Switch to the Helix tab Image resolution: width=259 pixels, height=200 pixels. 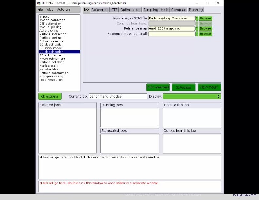165,10
